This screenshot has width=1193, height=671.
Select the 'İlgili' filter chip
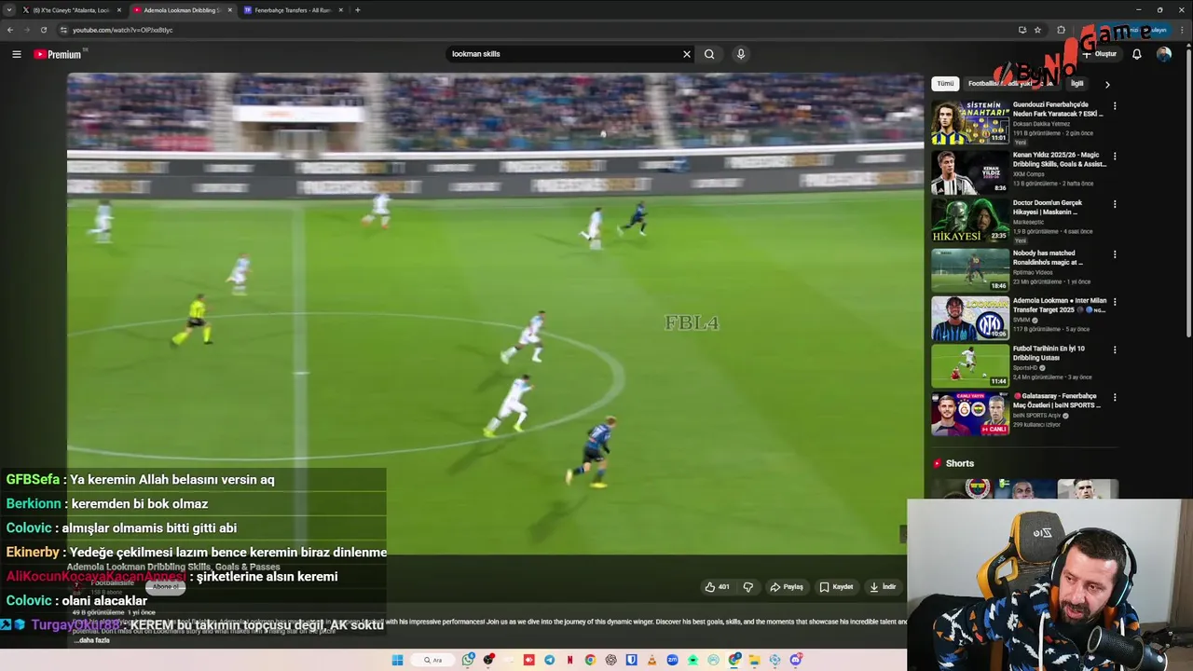click(x=1076, y=84)
